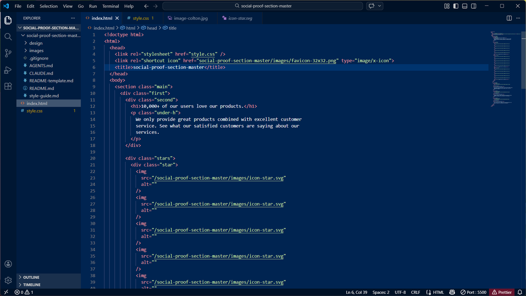Click Spaces: 2 indentation status

[381, 292]
